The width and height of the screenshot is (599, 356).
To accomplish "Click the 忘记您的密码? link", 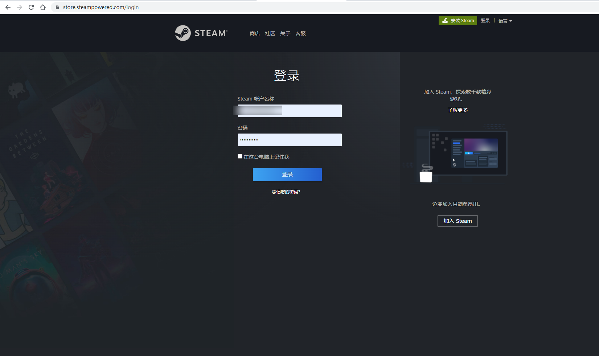I will coord(286,192).
